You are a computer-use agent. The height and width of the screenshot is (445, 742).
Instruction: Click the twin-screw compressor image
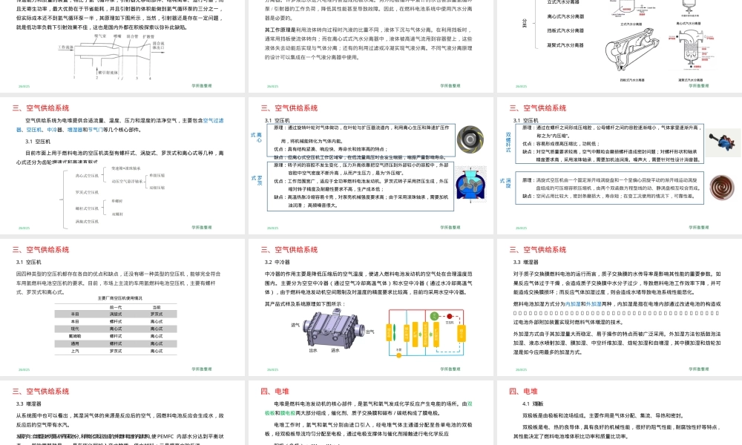pyautogui.click(x=723, y=142)
